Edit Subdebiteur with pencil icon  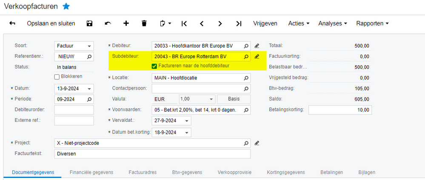(x=257, y=56)
